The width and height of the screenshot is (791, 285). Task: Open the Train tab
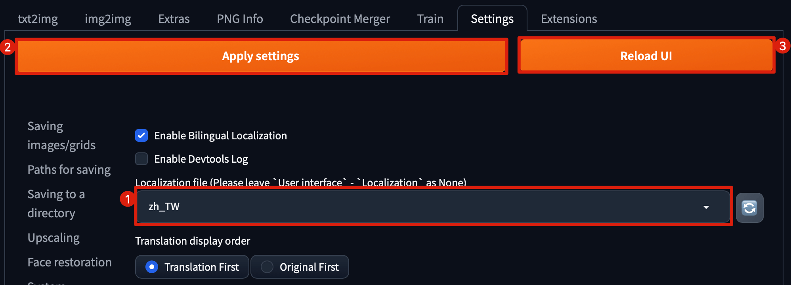coord(430,19)
